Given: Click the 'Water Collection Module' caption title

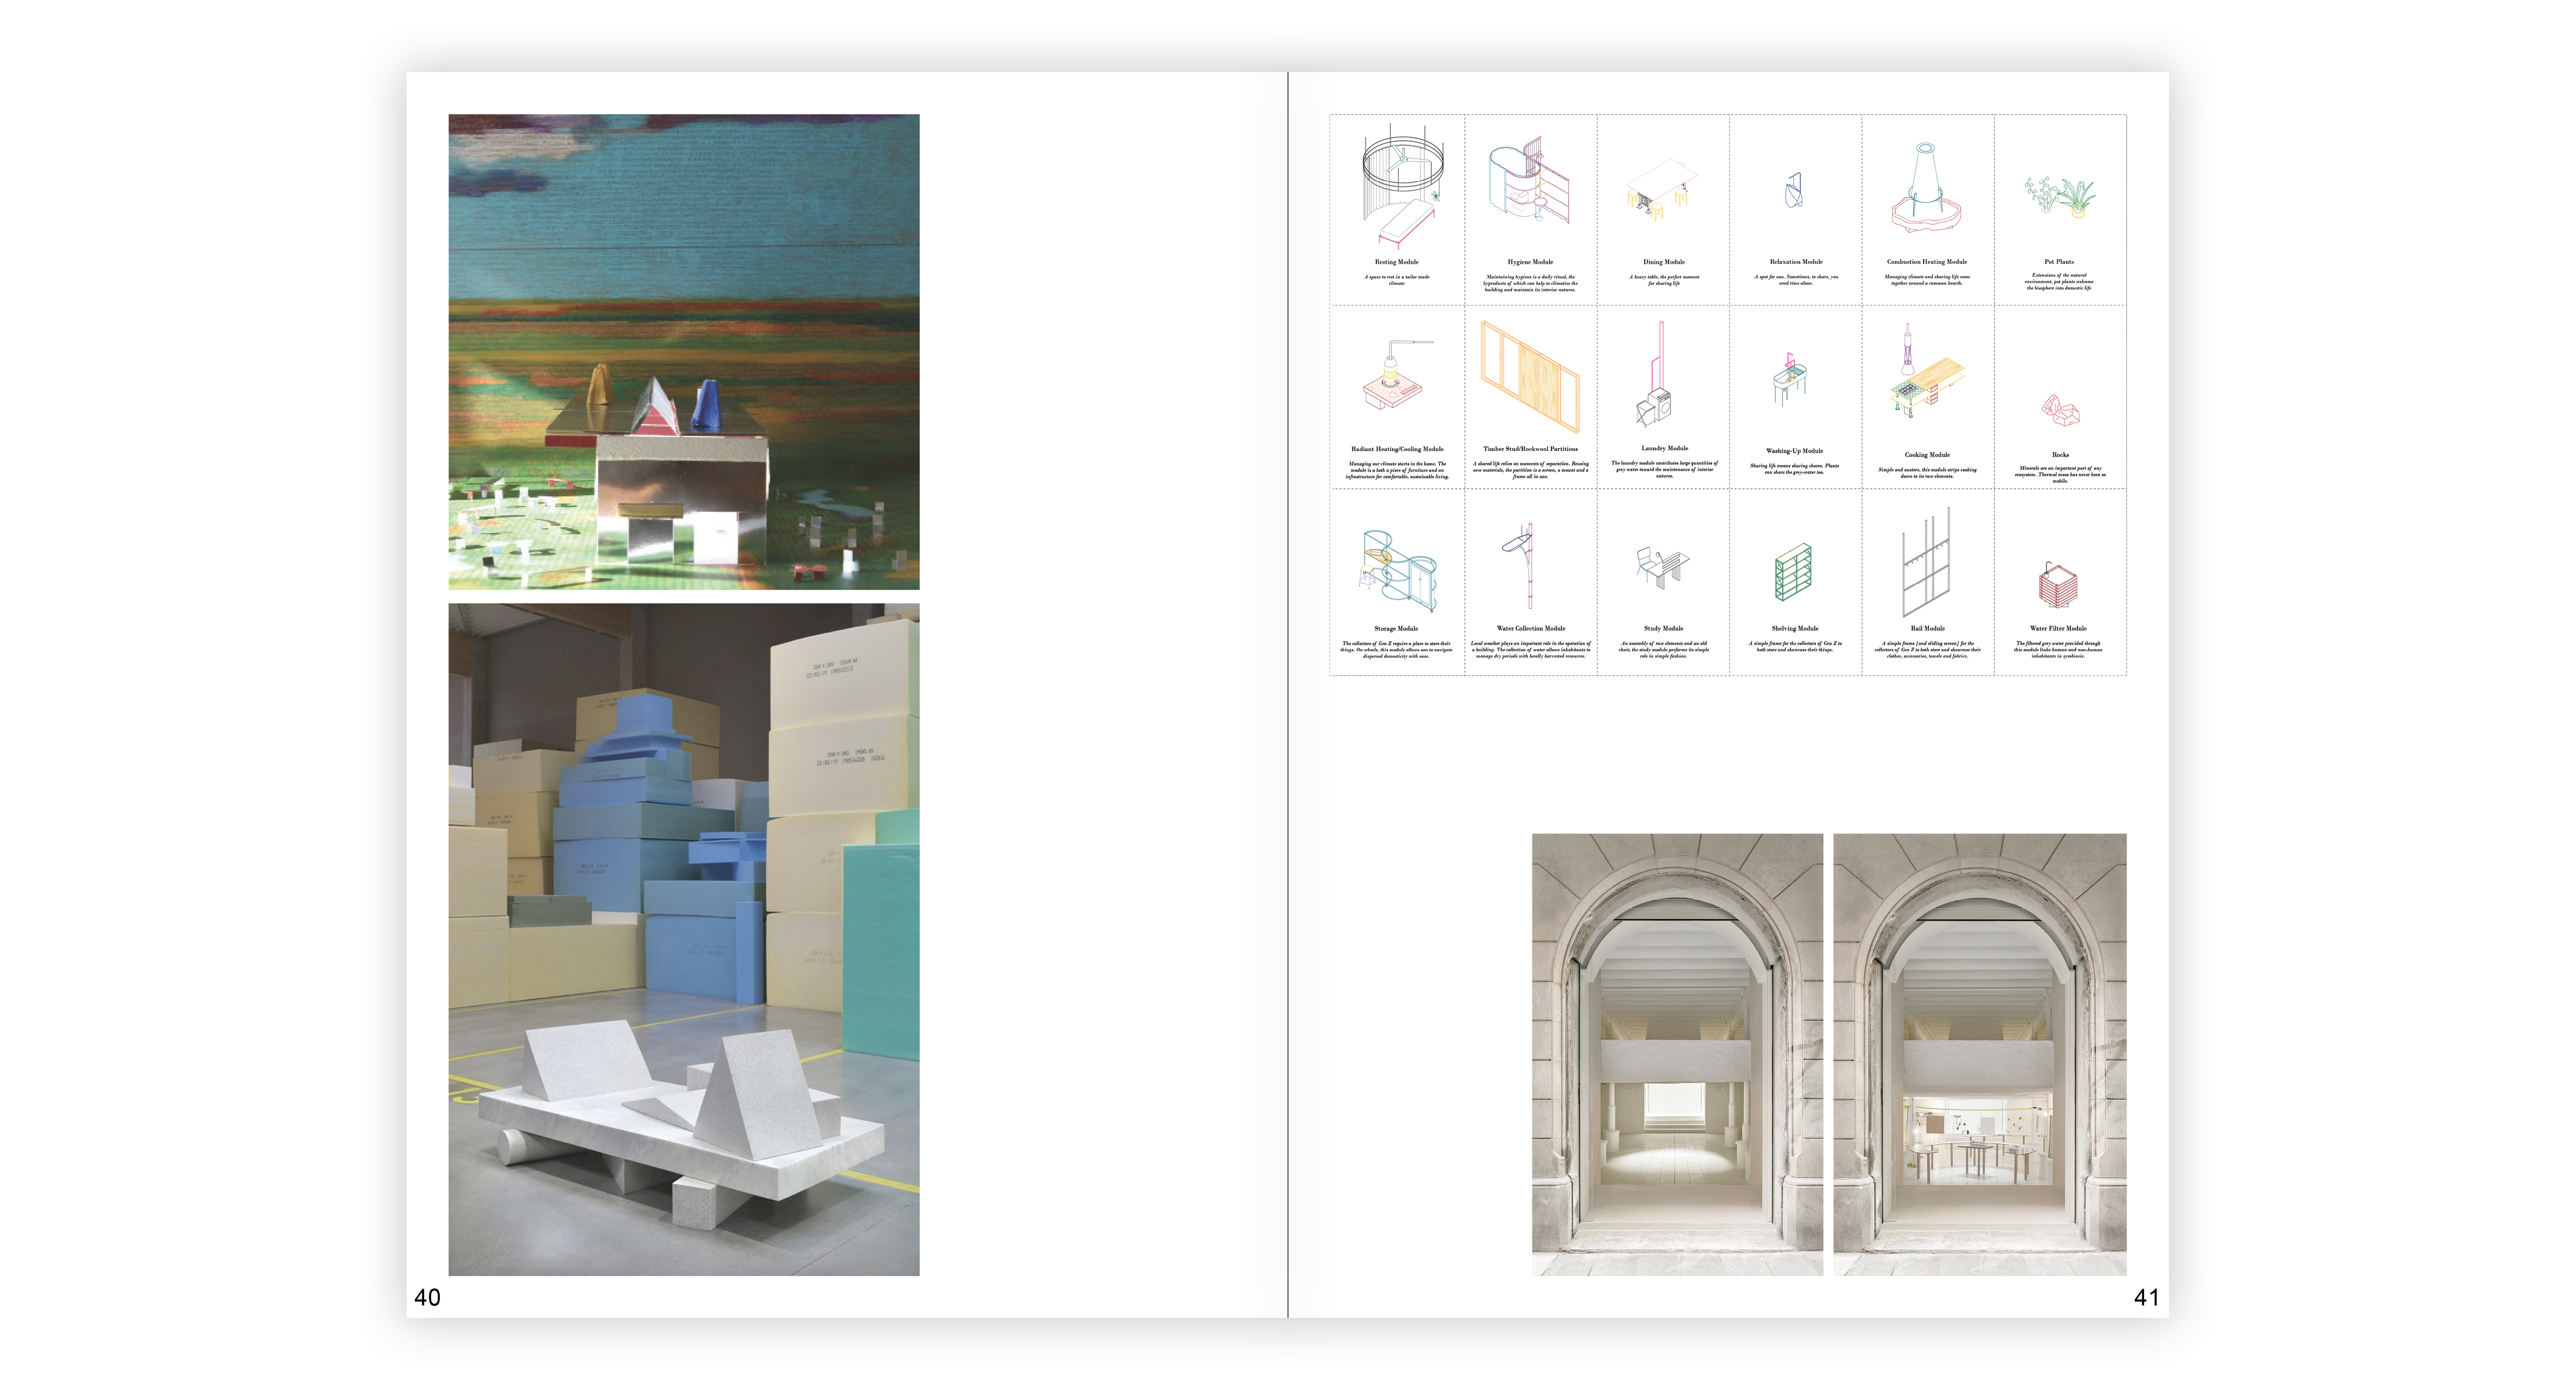Looking at the screenshot, I should 1530,629.
